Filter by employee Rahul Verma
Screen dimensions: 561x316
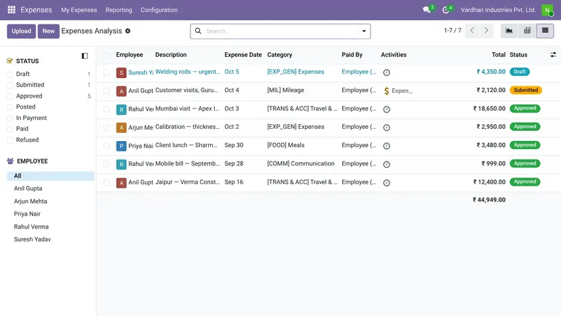31,226
